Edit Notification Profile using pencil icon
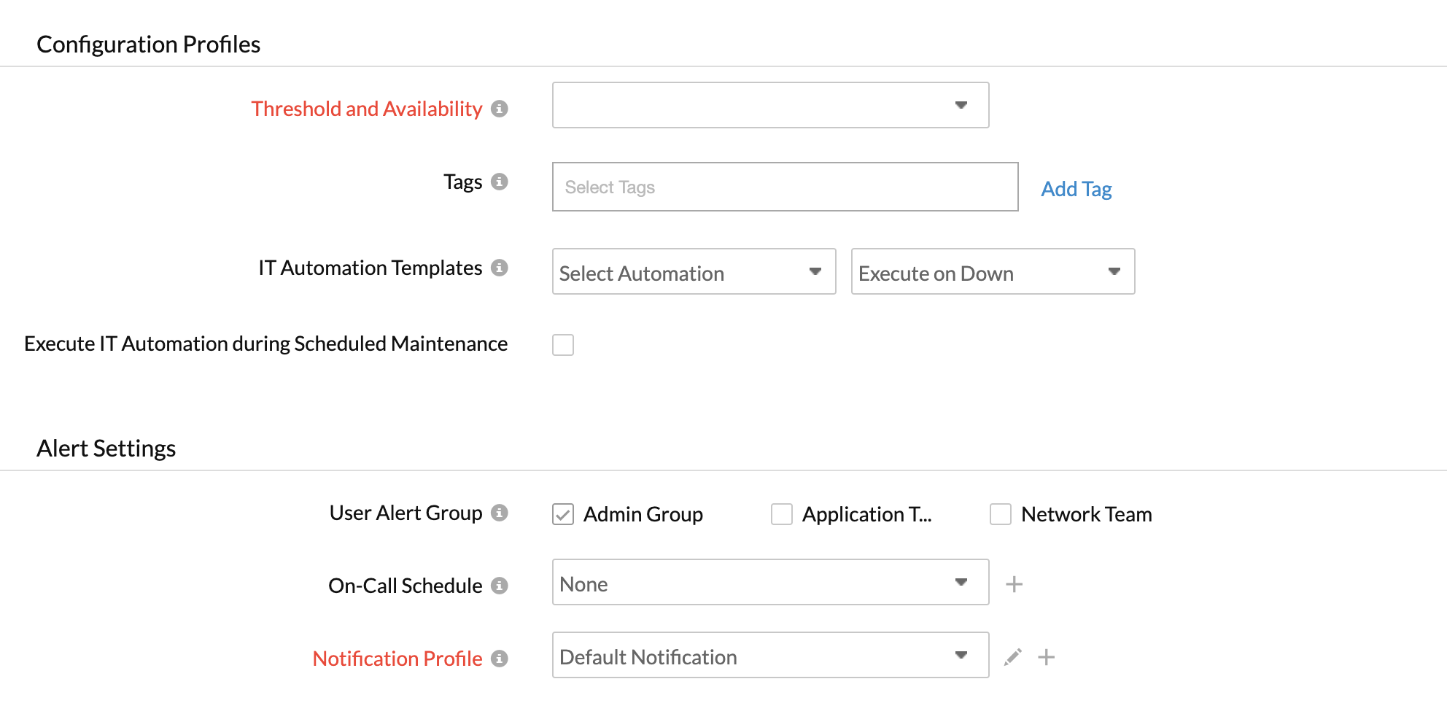 click(x=1012, y=657)
